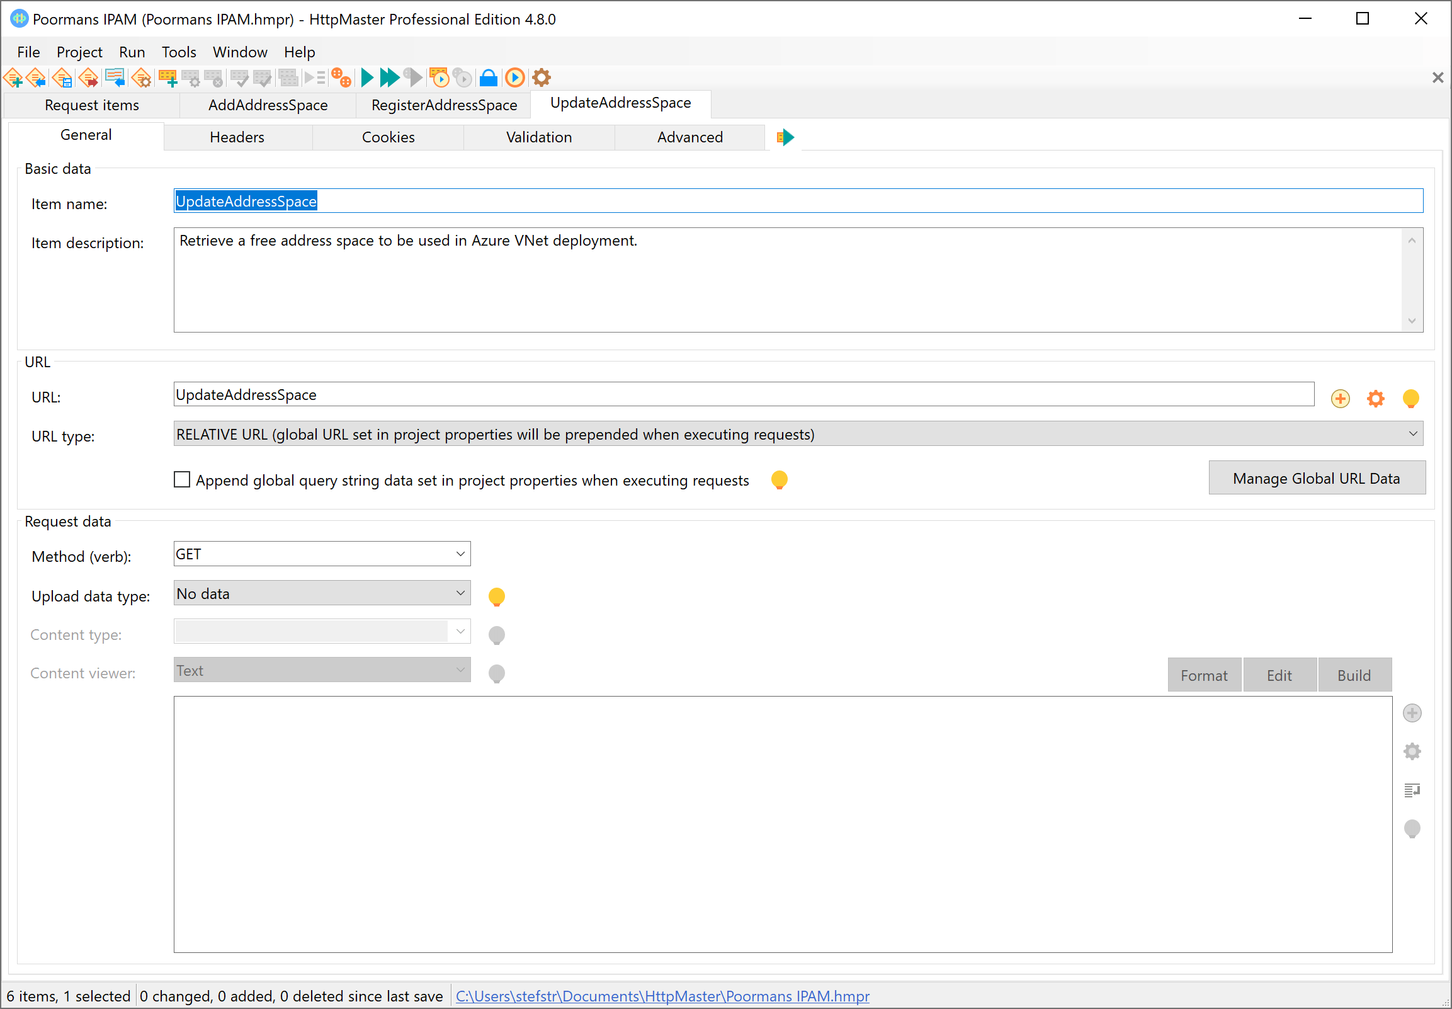Click the yellow hint bulb next to Upload data type
Screen dimensions: 1452x1009
497,596
